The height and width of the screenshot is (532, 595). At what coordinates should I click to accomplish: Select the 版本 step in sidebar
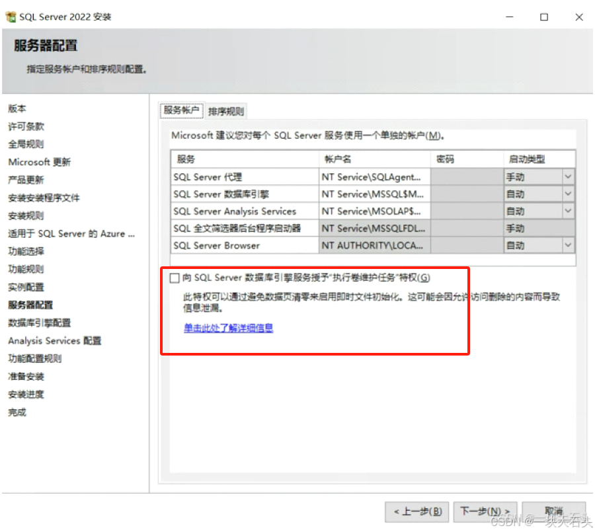17,108
